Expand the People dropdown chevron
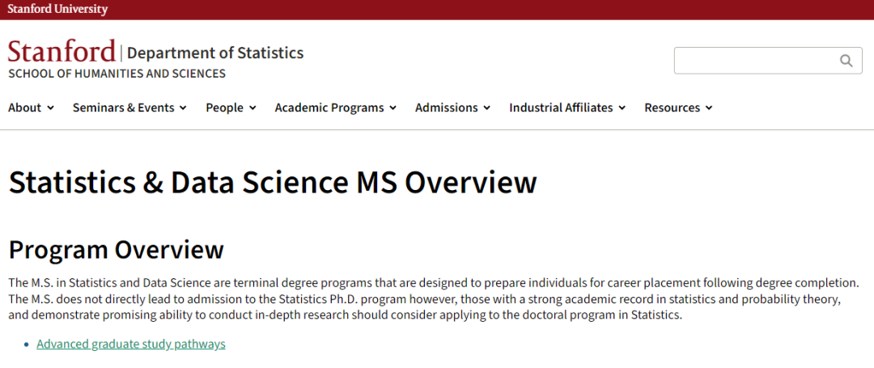The image size is (874, 368). click(x=252, y=108)
